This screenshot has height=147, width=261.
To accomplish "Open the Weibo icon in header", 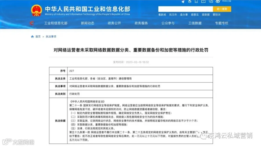I will pyautogui.click(x=218, y=1).
